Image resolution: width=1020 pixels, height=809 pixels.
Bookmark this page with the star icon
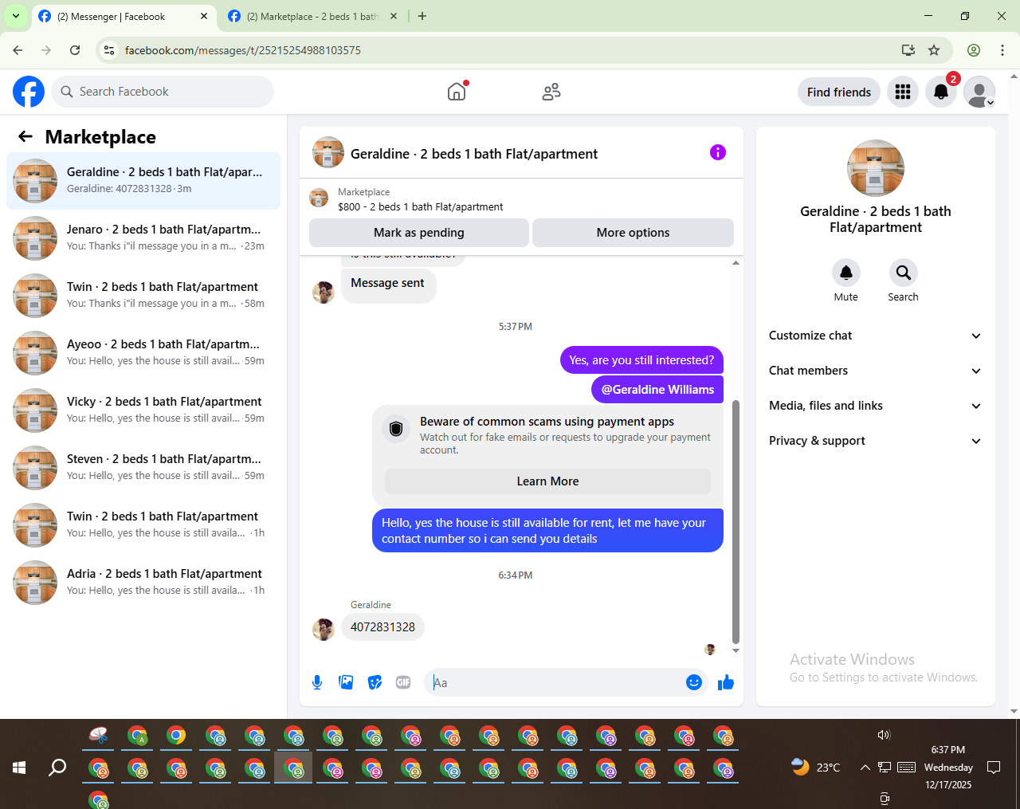tap(934, 50)
